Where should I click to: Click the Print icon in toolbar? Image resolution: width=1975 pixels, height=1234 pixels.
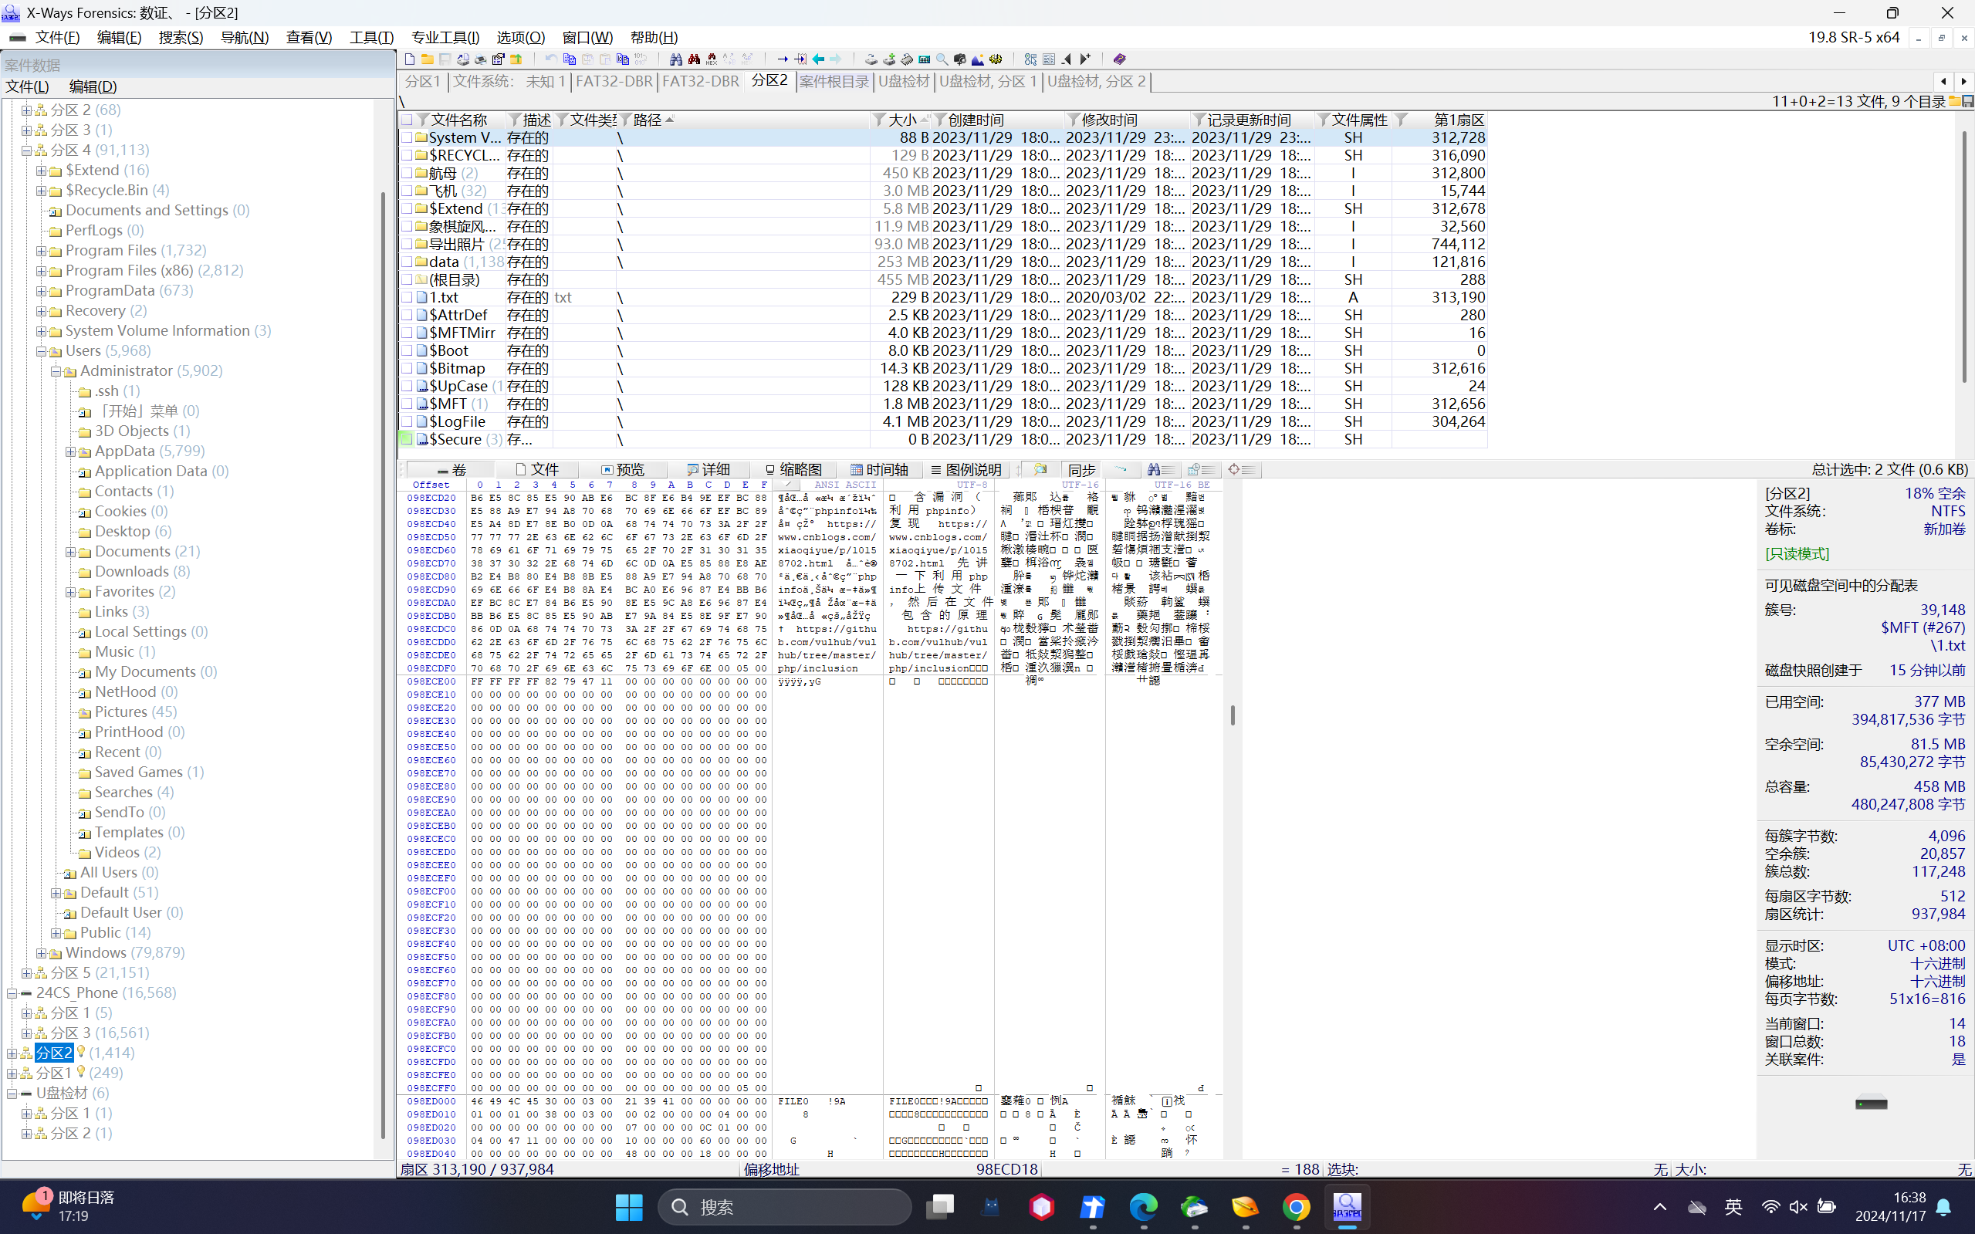click(x=481, y=59)
